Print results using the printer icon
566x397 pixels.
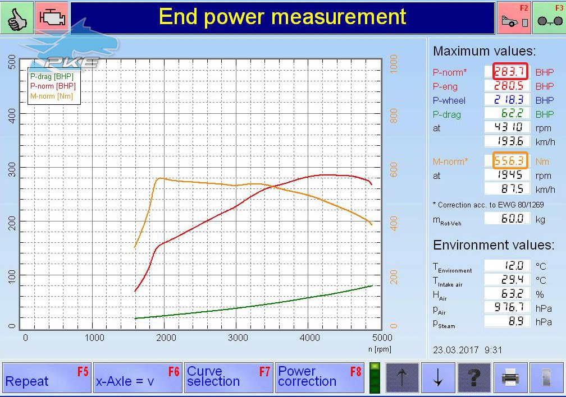[510, 378]
